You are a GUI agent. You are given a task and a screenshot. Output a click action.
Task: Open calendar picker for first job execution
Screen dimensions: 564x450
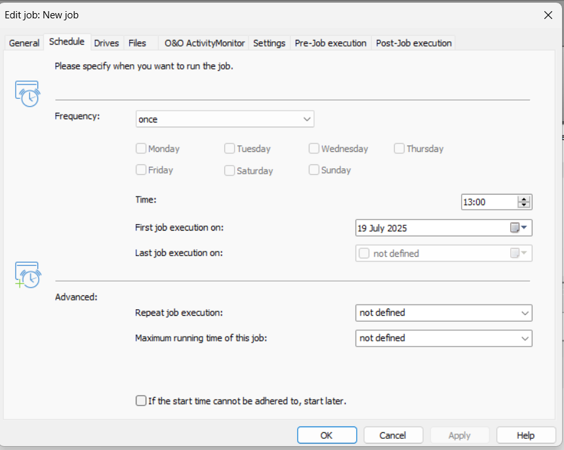tap(519, 228)
